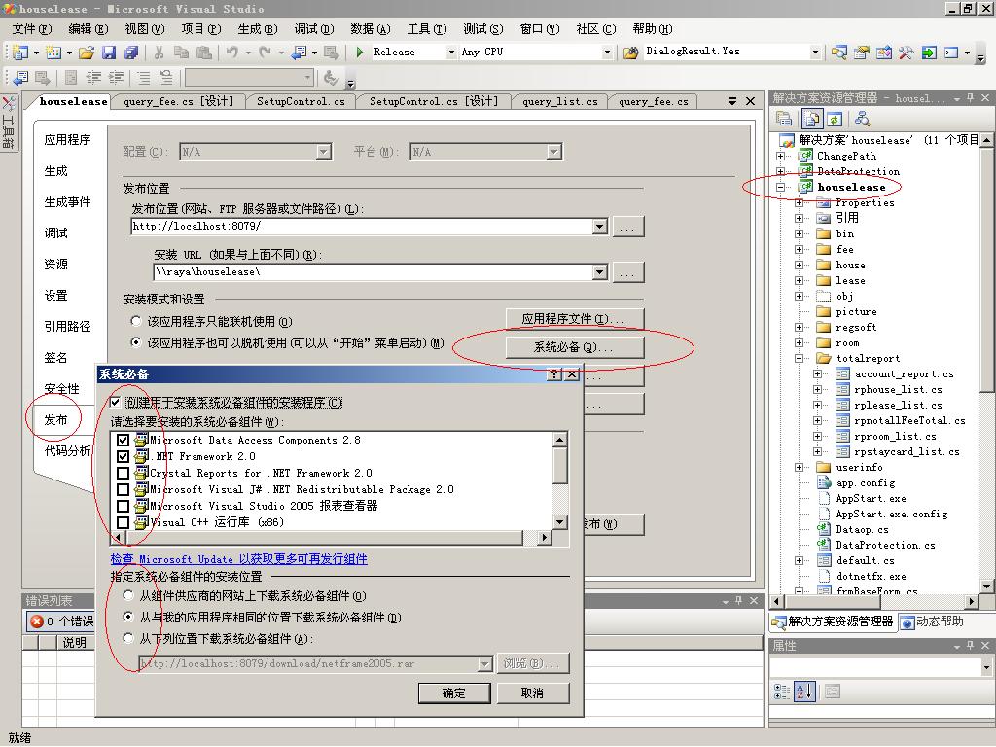Click the Undo arrow icon
Image resolution: width=996 pixels, height=747 pixels.
click(x=231, y=53)
